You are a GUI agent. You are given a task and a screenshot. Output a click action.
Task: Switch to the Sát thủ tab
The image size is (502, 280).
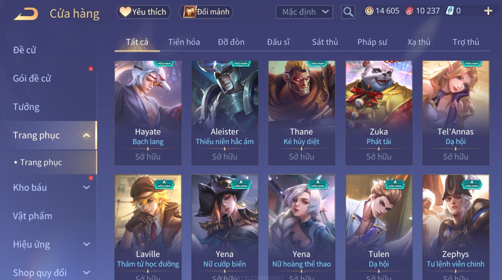[325, 42]
